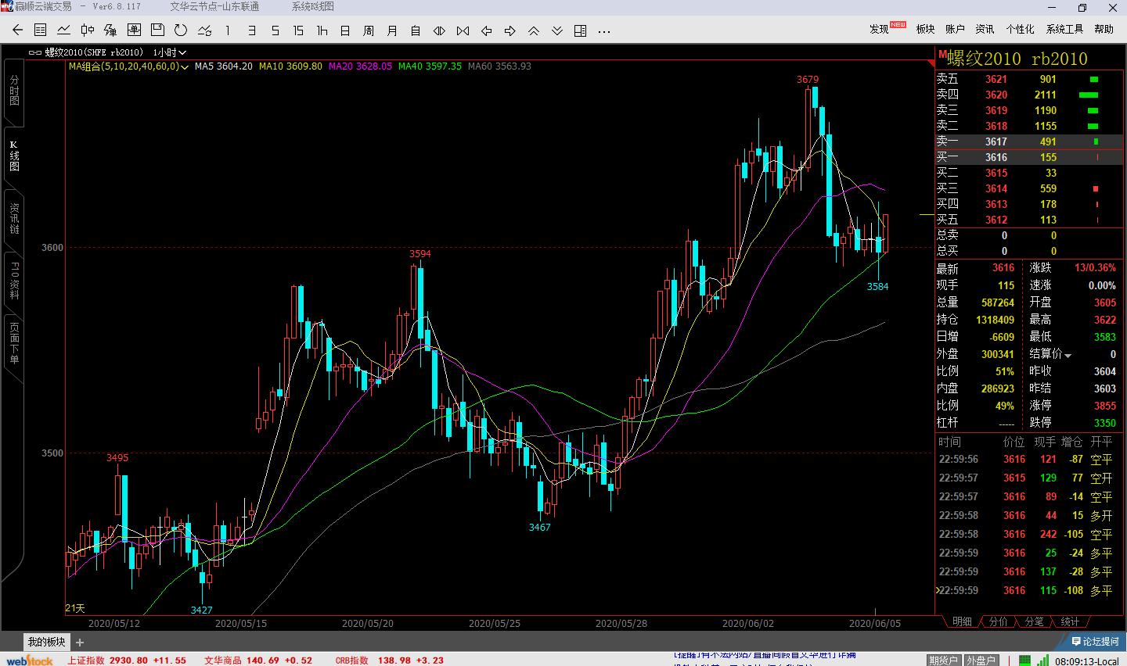Click the 期货户 account button
Viewport: 1127px width, 666px height.
click(943, 661)
